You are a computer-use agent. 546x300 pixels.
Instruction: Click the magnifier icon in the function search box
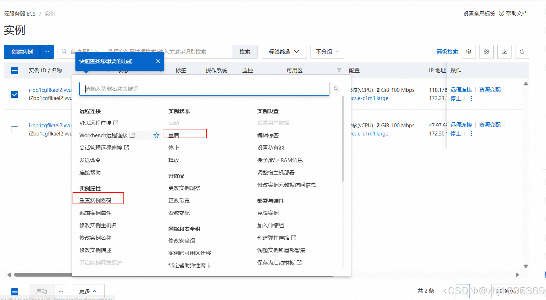coord(336,89)
